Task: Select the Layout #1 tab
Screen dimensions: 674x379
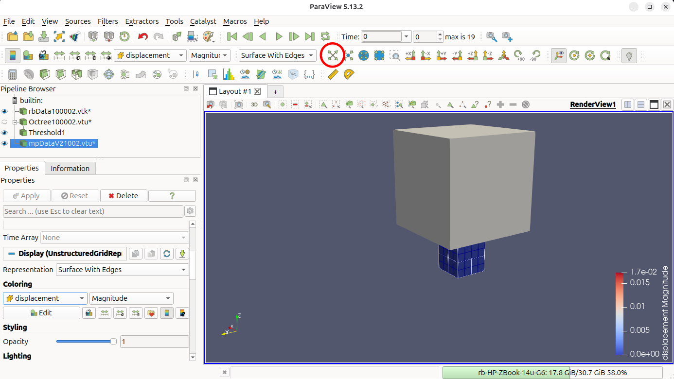Action: click(235, 91)
